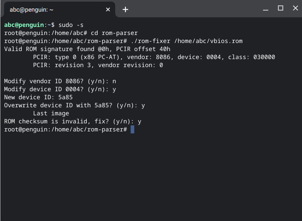302x221 pixels.
Task: Click the PCIR revision 3 line
Action: click(98, 65)
